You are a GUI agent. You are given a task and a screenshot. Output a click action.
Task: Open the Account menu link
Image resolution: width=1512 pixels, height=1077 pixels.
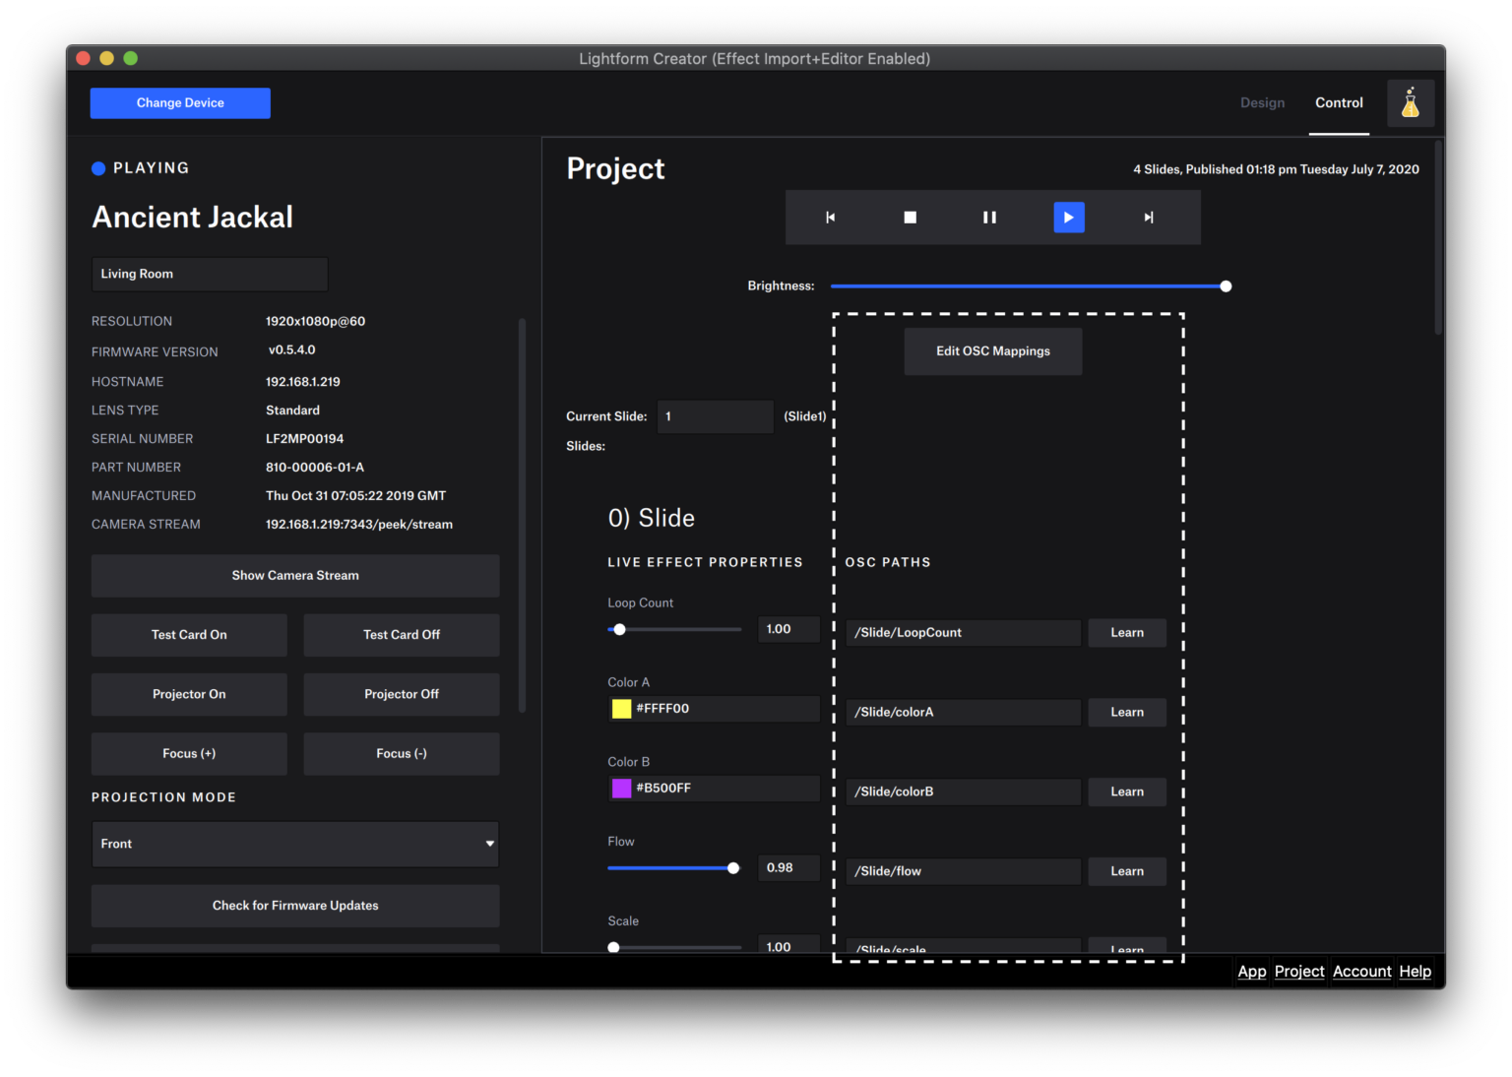pos(1361,972)
